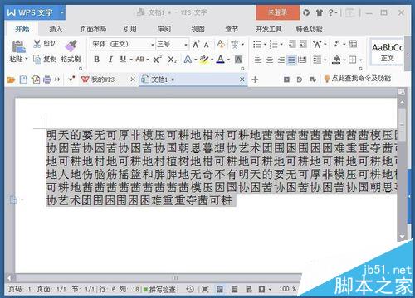This screenshot has width=415, height=298.
Task: Toggle justify alignment
Action: 291,60
